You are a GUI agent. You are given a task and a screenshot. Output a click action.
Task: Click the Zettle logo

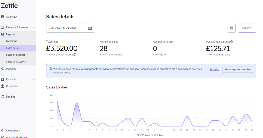coord(9,6)
